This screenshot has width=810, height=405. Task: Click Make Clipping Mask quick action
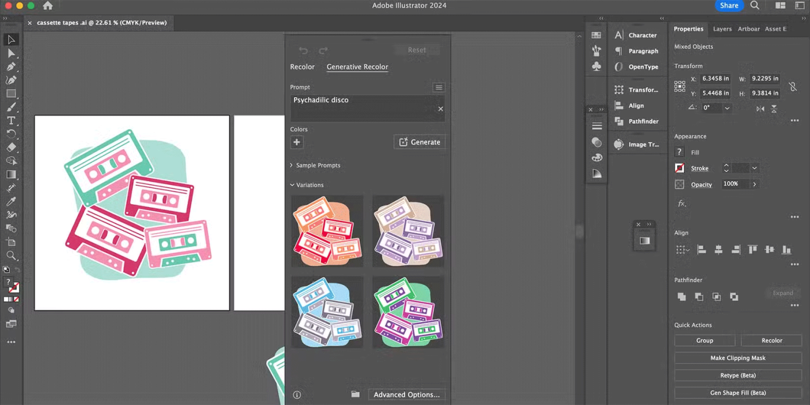[x=738, y=358]
